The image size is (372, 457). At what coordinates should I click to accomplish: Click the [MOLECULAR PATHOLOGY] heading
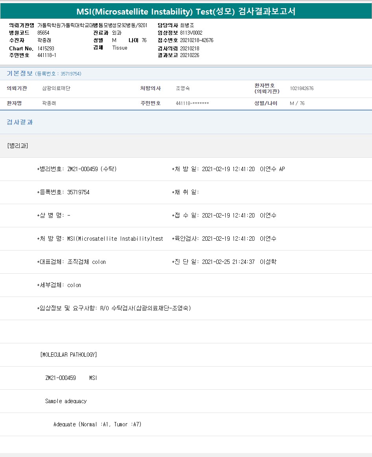point(68,355)
